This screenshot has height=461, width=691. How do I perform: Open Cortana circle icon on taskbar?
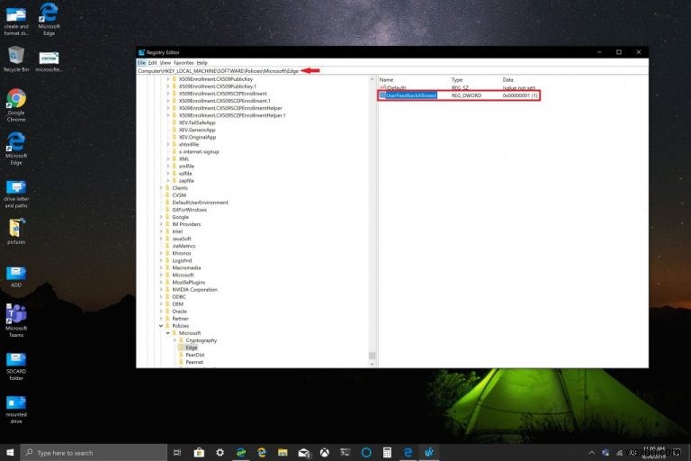pyautogui.click(x=366, y=452)
